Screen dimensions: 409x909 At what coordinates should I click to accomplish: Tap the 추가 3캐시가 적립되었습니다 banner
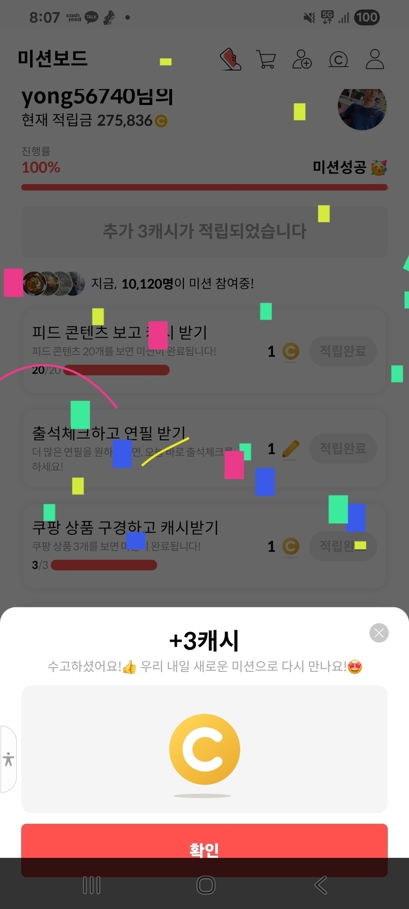pos(204,231)
